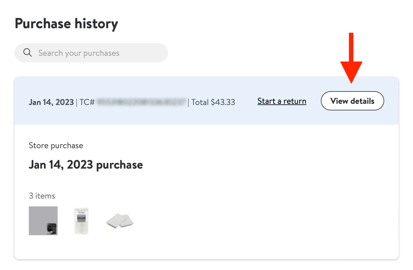Click the TC# label in the order header
Image resolution: width=413 pixels, height=270 pixels.
tap(87, 102)
